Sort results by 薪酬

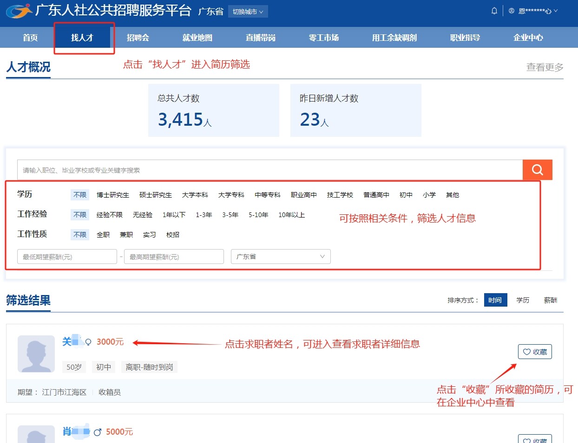click(550, 300)
